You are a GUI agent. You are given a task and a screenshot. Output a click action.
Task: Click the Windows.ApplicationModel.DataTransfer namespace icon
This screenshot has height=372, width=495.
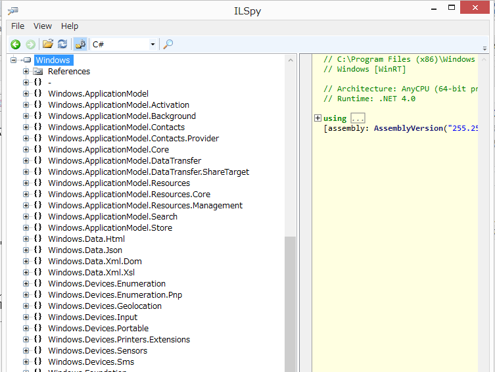point(38,160)
